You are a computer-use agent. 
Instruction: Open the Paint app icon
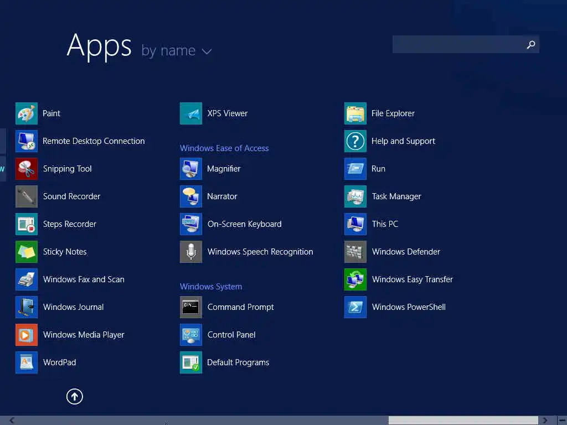(x=27, y=113)
